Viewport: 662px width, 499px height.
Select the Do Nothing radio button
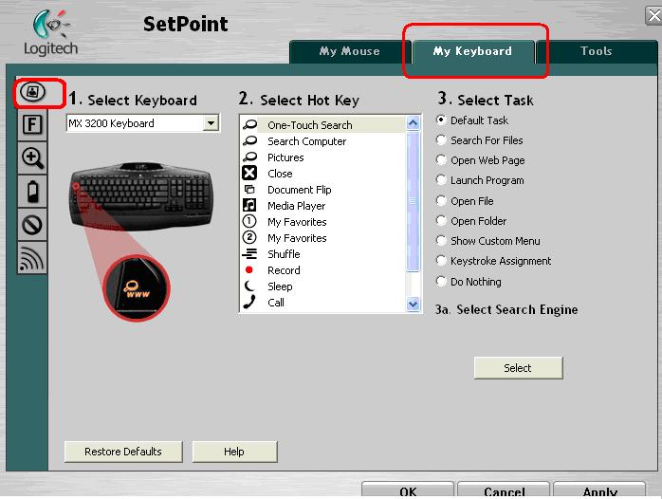(441, 281)
